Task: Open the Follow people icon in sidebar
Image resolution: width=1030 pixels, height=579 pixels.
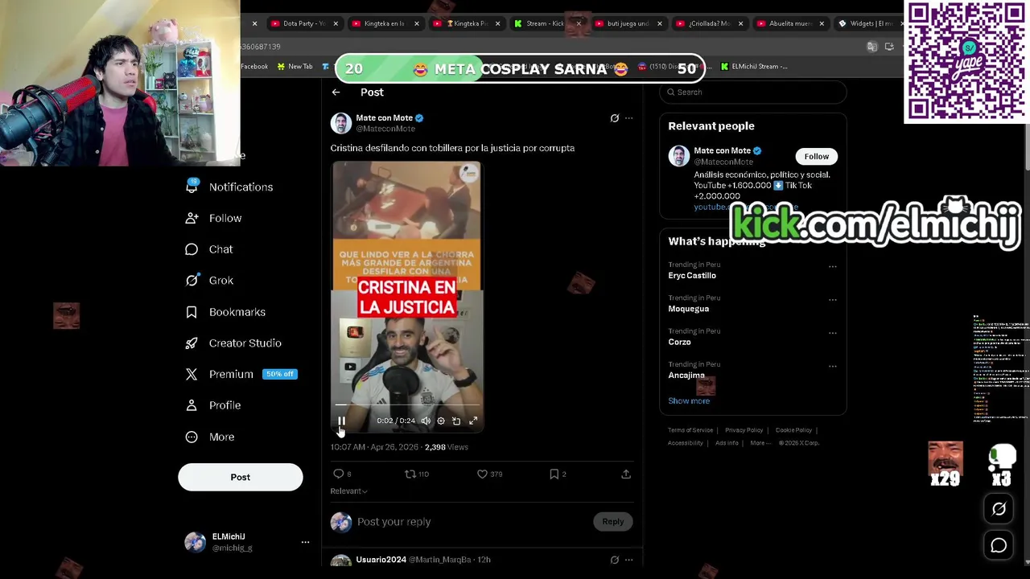Action: coord(192,218)
